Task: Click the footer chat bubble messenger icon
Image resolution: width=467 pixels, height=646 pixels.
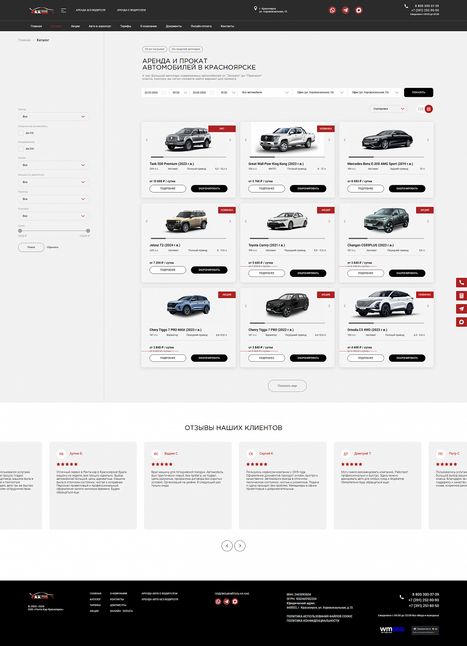Action: (x=235, y=602)
